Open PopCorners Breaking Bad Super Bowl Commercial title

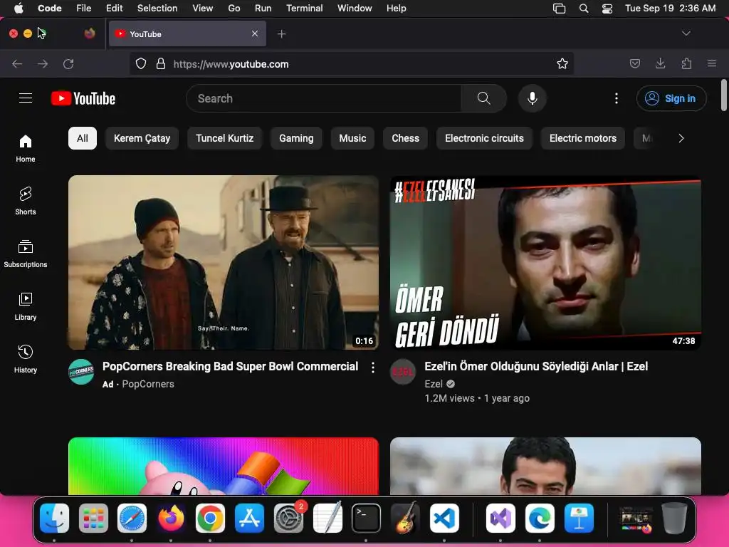(230, 367)
